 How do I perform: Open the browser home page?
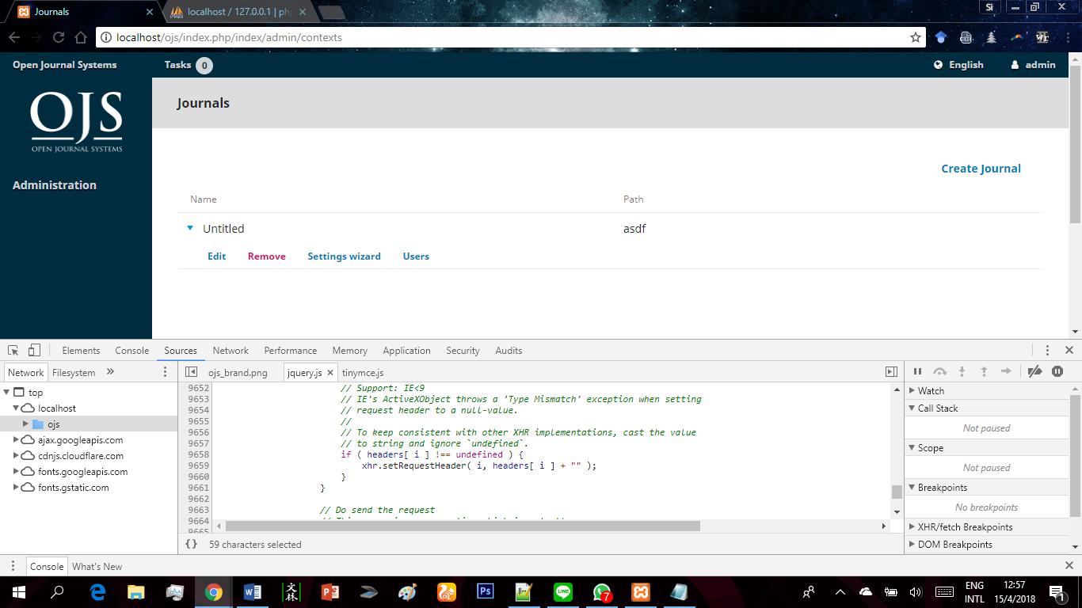81,37
